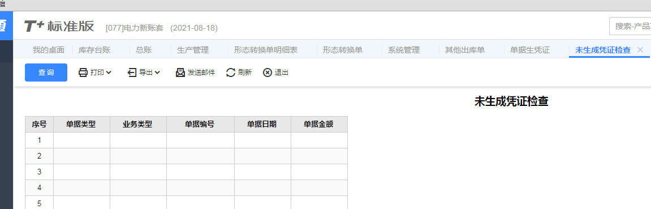The width and height of the screenshot is (651, 209).
Task: Click the 搜索-产品 search field
Action: coord(630,26)
